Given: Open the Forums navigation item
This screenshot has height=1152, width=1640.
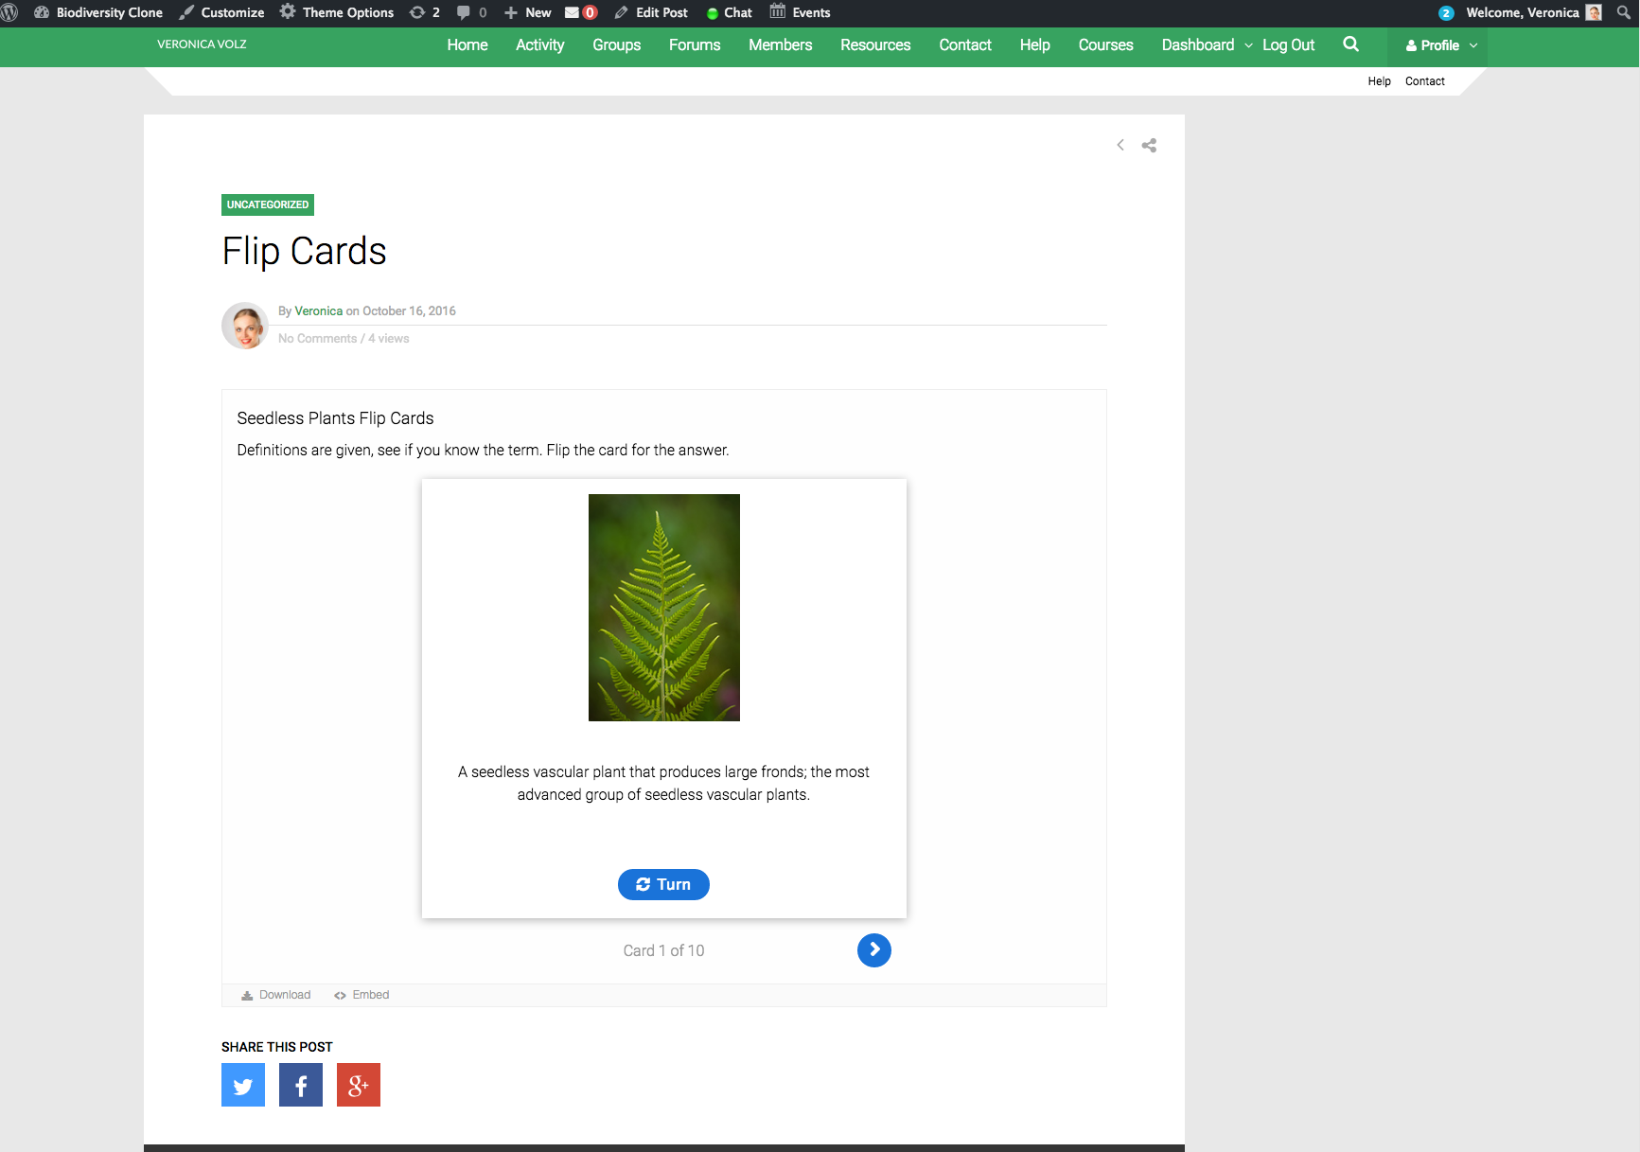Looking at the screenshot, I should pos(695,44).
